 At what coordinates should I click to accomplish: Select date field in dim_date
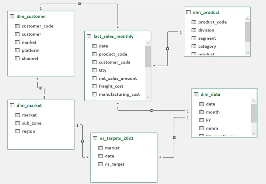point(210,104)
